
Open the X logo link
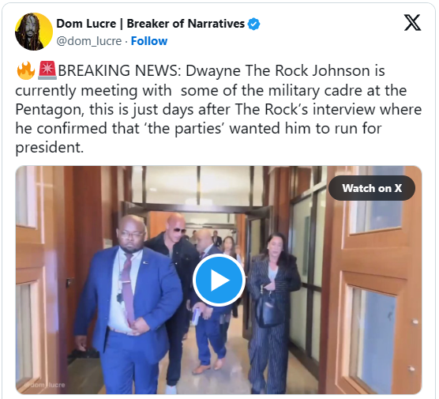(x=412, y=23)
